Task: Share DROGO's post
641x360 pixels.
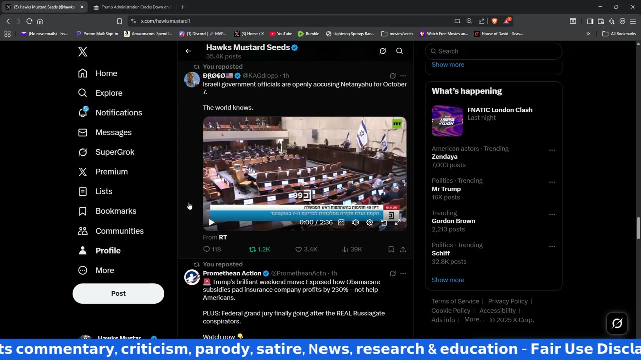Action: point(403,249)
